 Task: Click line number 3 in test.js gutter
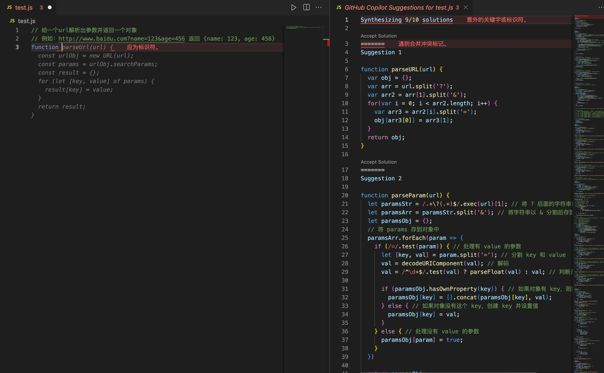[17, 47]
